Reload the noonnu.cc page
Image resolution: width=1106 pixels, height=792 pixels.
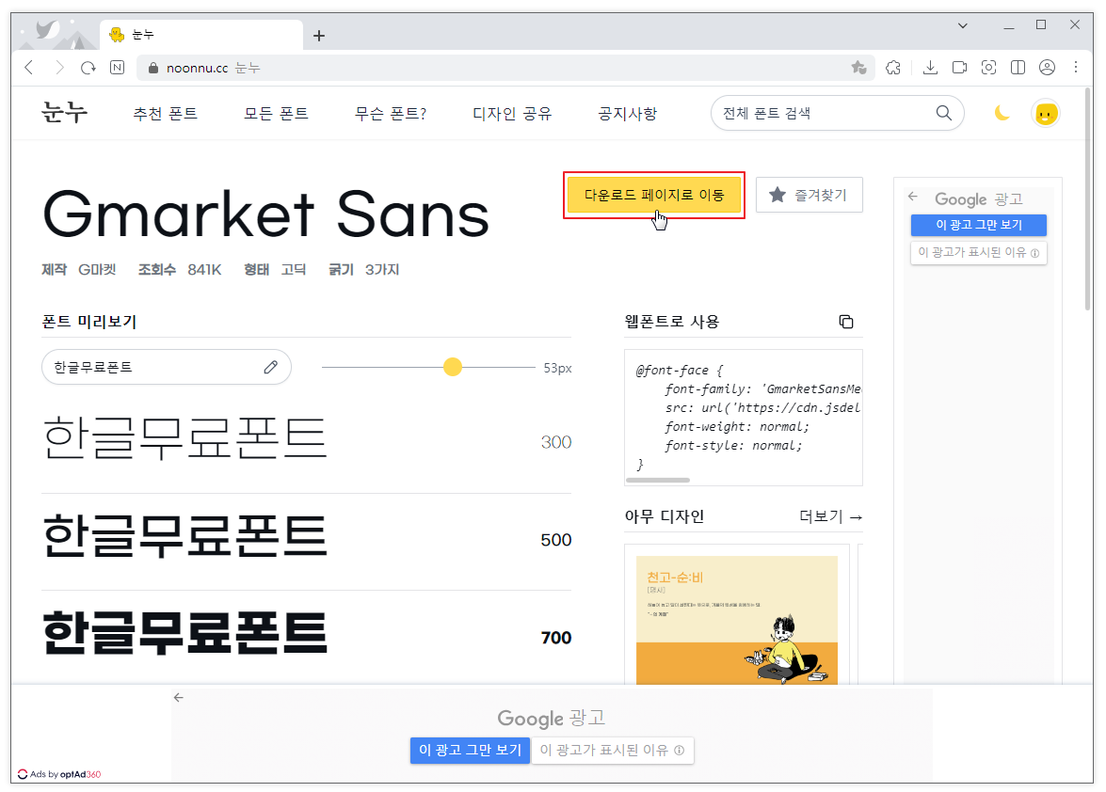pos(88,68)
